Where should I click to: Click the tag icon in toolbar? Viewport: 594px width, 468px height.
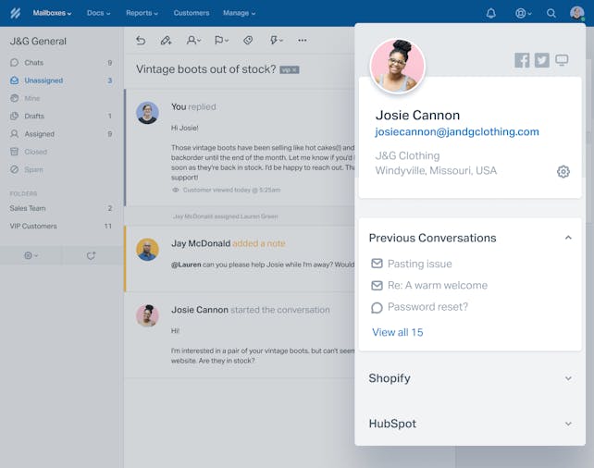248,41
